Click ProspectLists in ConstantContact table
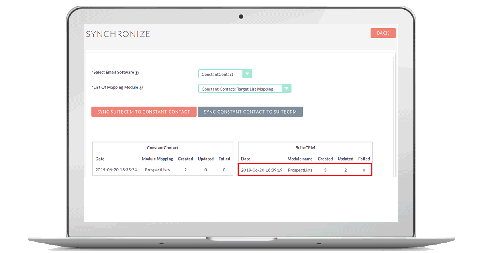This screenshot has width=482, height=253. 157,170
